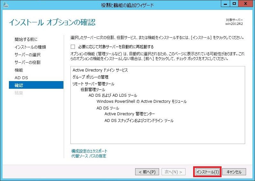Select リモート サーバー管理ツール entry
Viewport: 255px width, 181px height.
click(93, 84)
